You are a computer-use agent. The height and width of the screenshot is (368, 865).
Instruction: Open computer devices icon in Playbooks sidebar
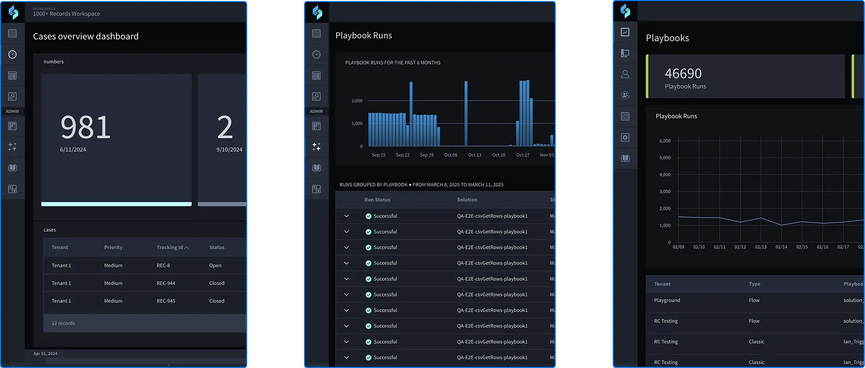pyautogui.click(x=625, y=53)
